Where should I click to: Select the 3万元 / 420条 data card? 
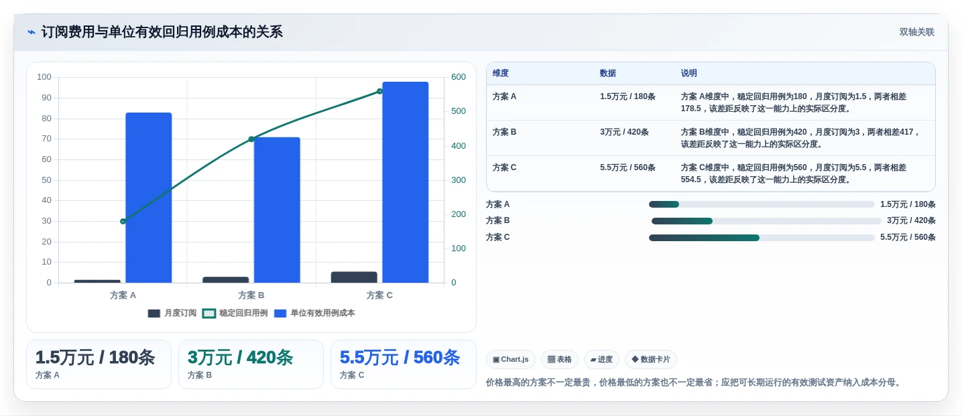click(251, 364)
